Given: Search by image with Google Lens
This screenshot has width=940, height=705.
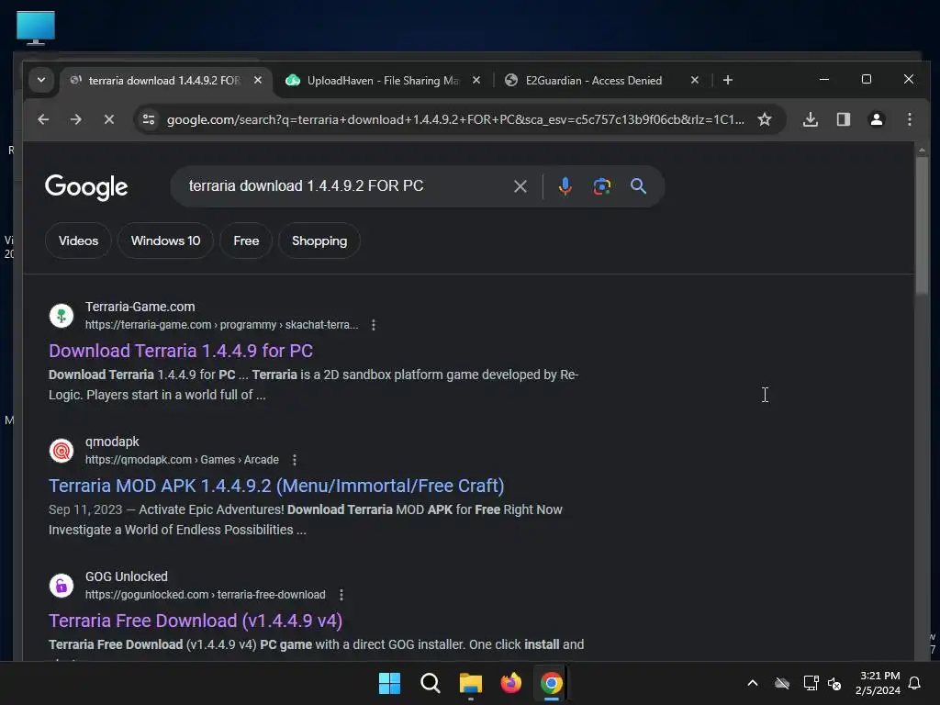Looking at the screenshot, I should (602, 186).
